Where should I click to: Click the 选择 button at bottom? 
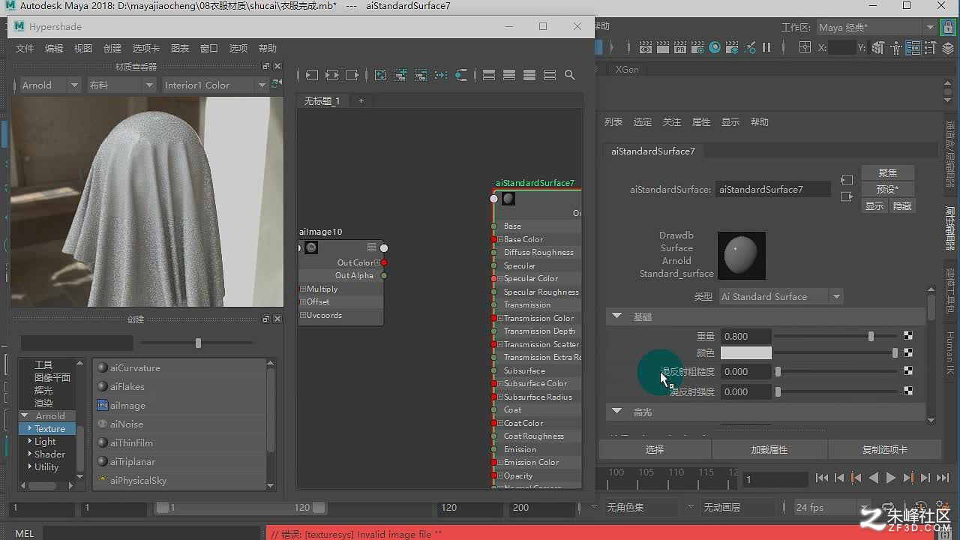[655, 449]
